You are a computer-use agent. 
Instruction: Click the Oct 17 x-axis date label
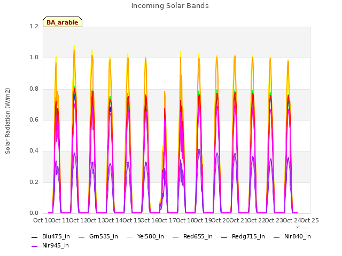click(x=167, y=220)
